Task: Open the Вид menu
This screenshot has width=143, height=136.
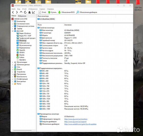Action: tap(19, 9)
